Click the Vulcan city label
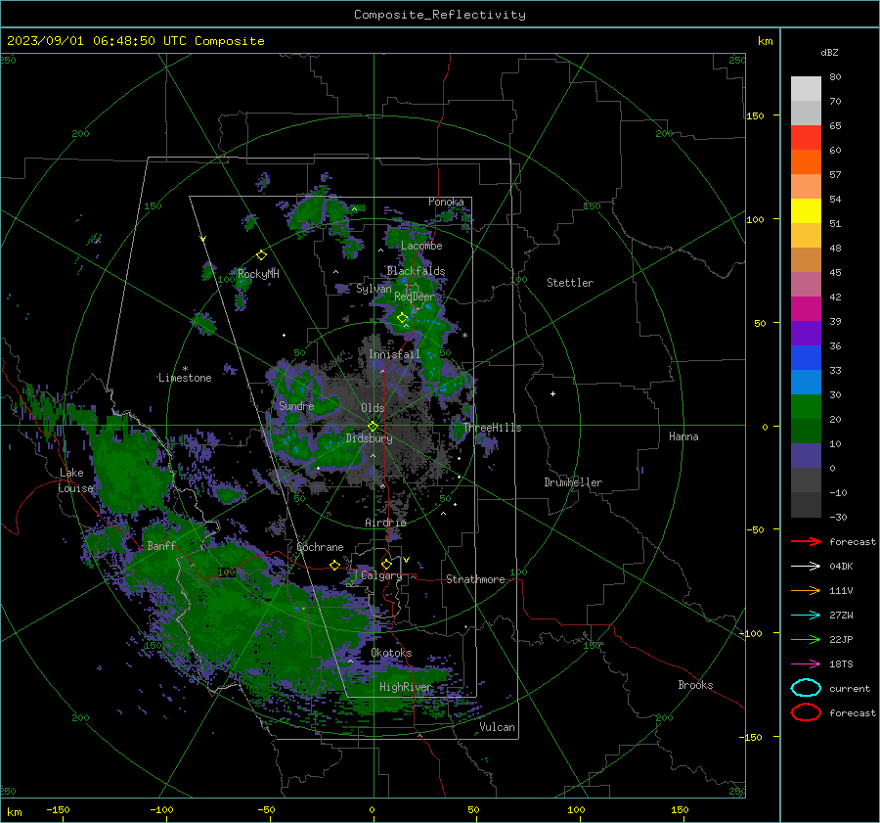The image size is (880, 823). (x=498, y=727)
